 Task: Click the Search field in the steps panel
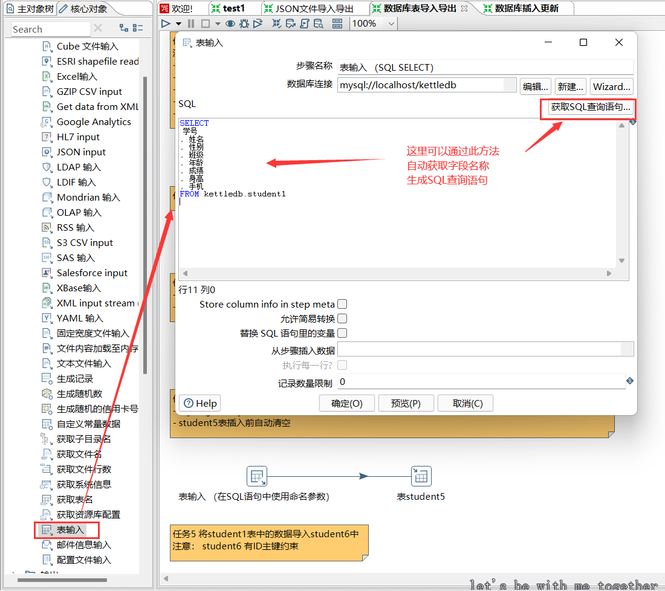pos(50,29)
